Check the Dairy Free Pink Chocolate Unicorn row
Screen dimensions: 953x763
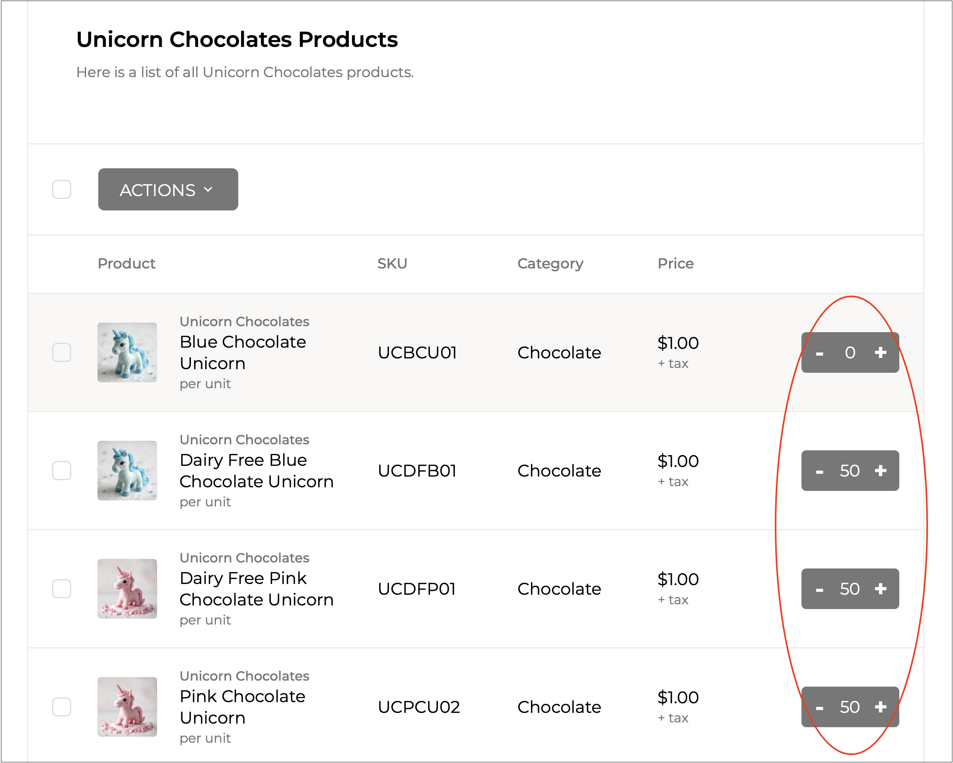61,588
